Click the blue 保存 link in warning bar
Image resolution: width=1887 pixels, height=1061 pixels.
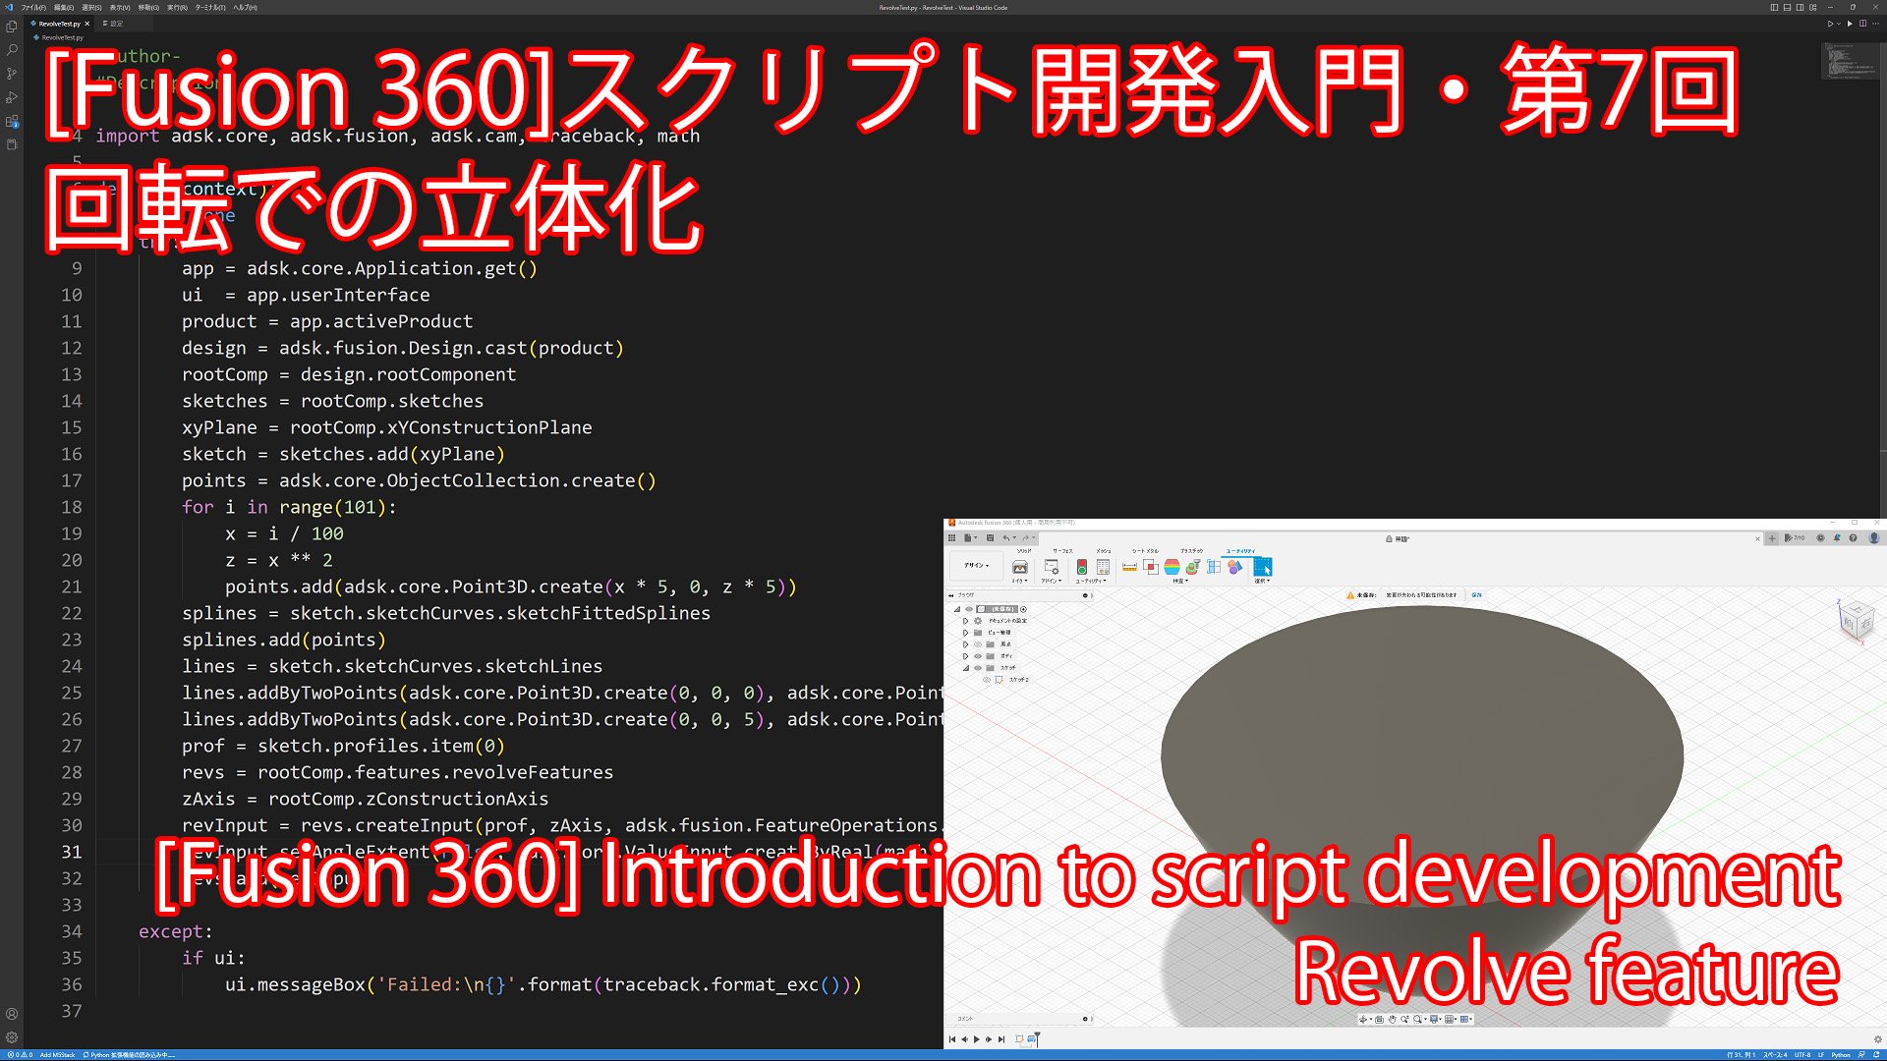(1476, 595)
